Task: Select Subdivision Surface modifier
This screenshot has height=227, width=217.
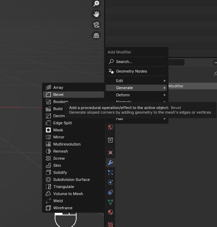Action: pyautogui.click(x=71, y=180)
